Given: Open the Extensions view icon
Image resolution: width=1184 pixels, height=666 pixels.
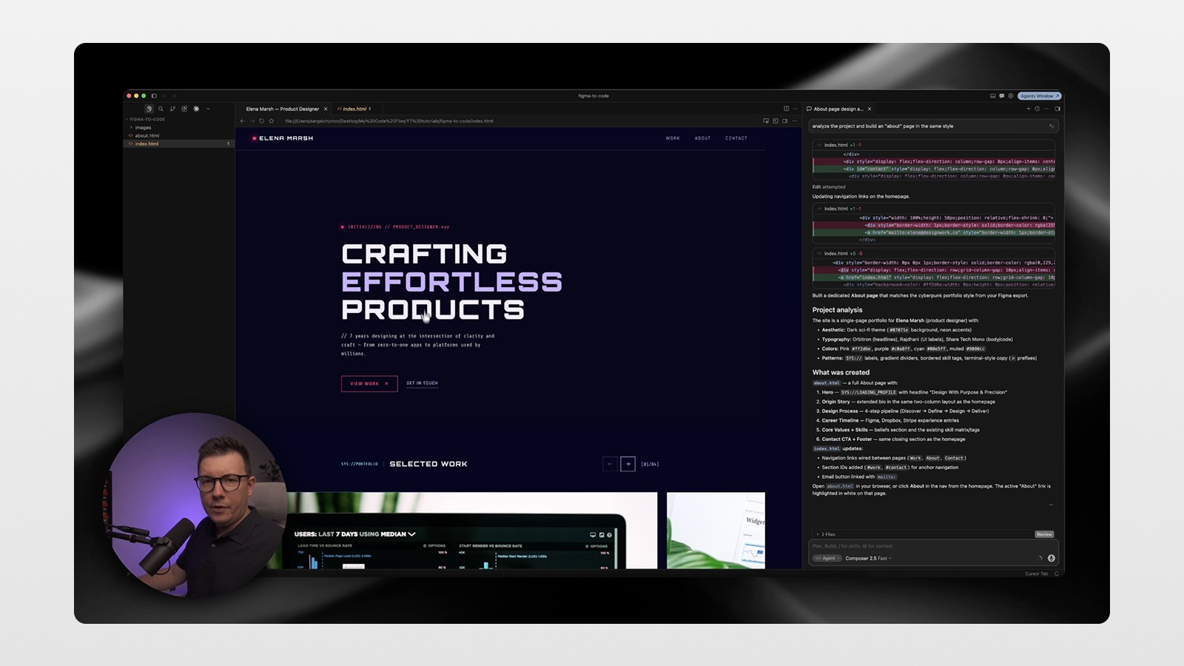Looking at the screenshot, I should [x=184, y=109].
